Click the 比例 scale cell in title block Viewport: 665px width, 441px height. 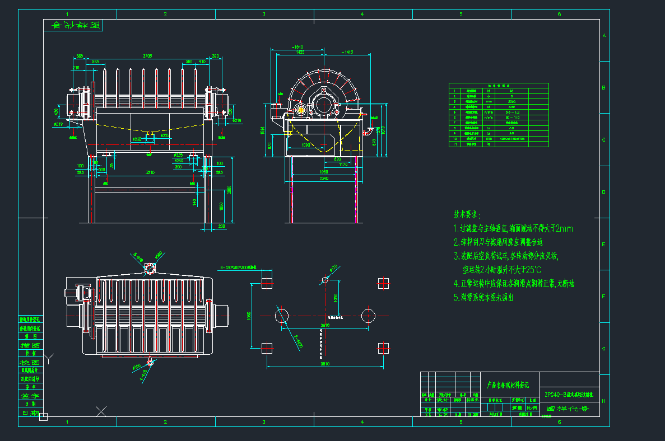click(532, 407)
